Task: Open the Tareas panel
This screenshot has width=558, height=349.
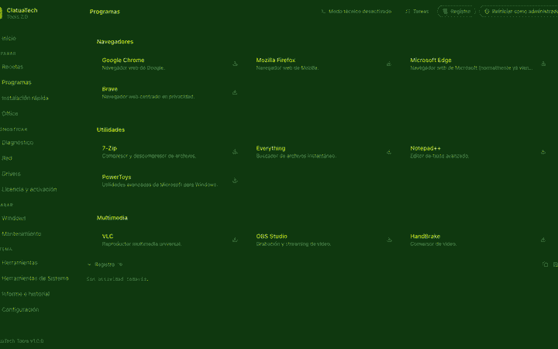Action: point(417,12)
